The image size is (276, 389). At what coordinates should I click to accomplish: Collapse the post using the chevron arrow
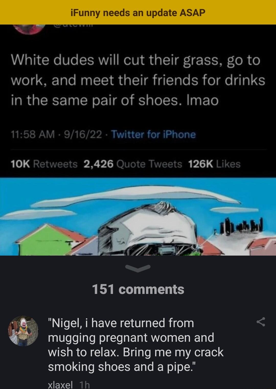(138, 268)
